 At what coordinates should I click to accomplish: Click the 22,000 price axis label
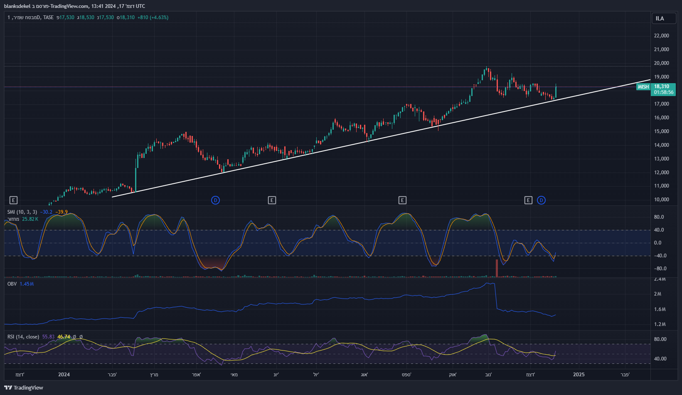pos(662,36)
